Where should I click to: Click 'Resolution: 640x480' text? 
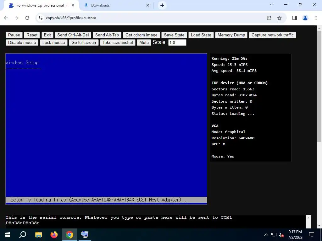click(233, 138)
